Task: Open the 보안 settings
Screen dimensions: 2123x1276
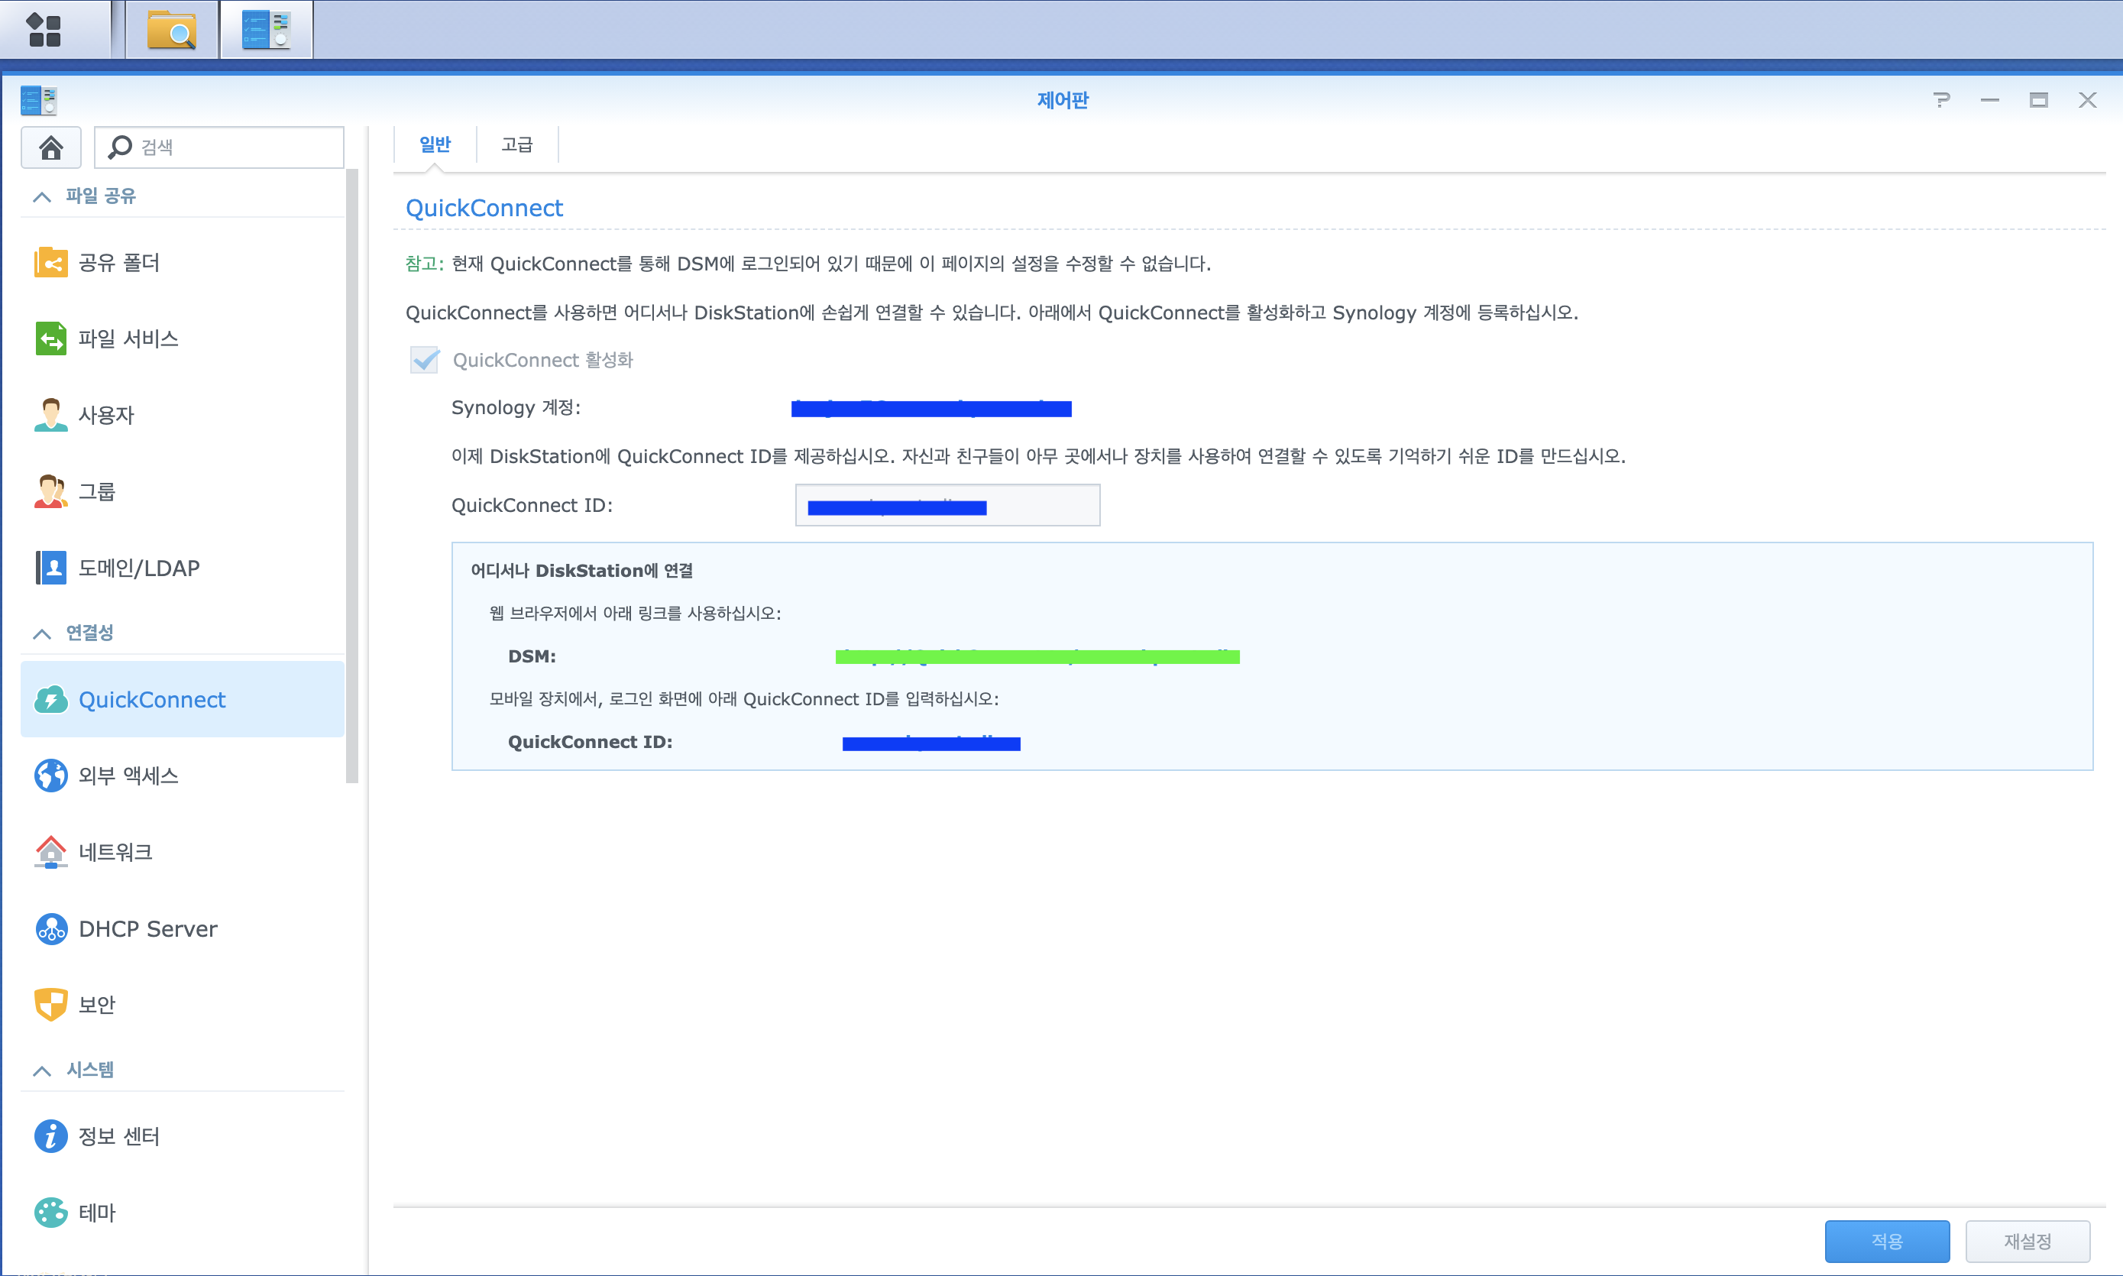Action: point(96,1004)
